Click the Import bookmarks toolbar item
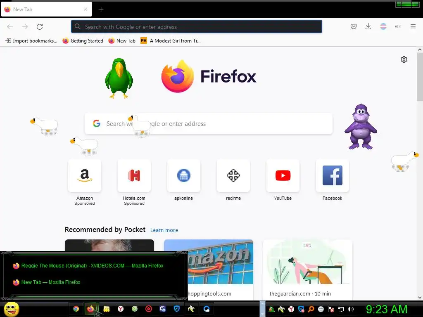423x317 pixels. (31, 41)
